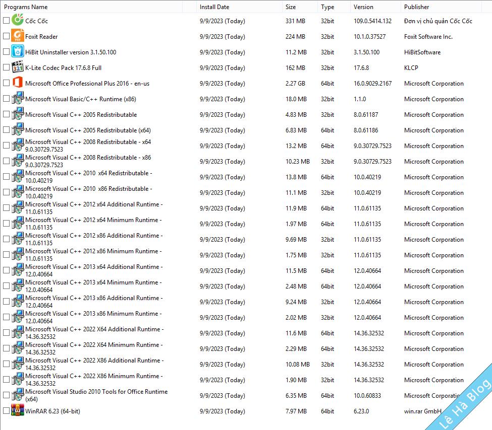Image resolution: width=492 pixels, height=430 pixels.
Task: Click version '8.0.61187'
Action: coord(366,115)
